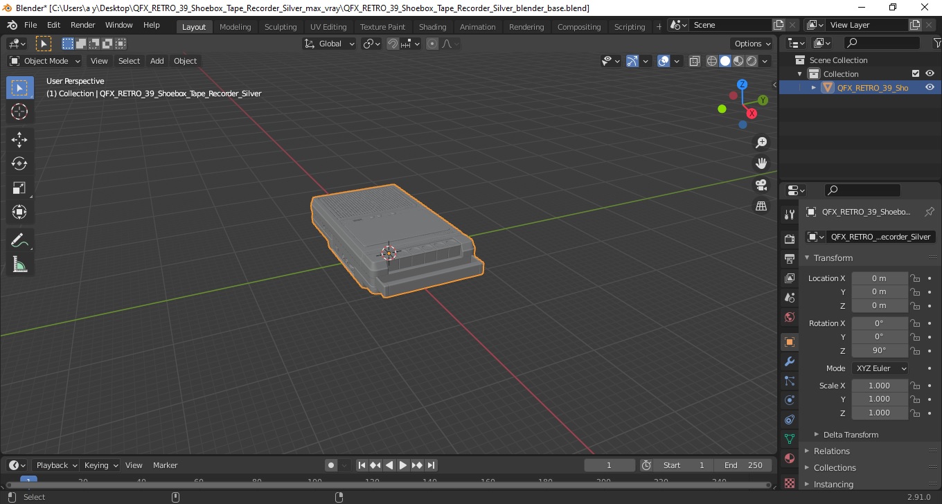The height and width of the screenshot is (504, 942).
Task: Click the End frame 250 field
Action: [x=743, y=465]
